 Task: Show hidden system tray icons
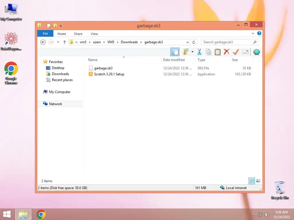(253, 215)
